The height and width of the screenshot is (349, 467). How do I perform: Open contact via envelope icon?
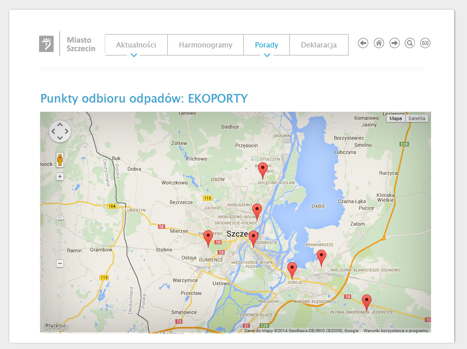425,43
